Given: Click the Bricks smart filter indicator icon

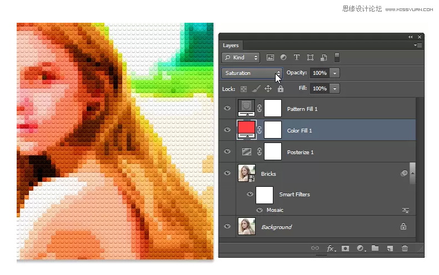Looking at the screenshot, I should (404, 174).
